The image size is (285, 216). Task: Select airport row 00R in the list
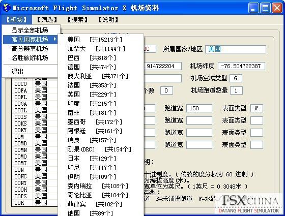coord(35,203)
